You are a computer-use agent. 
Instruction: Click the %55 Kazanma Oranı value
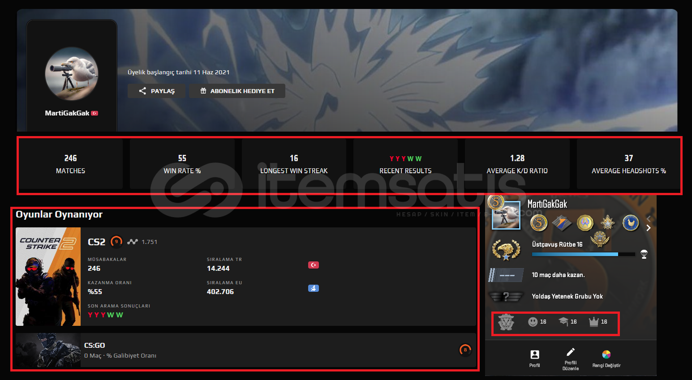95,292
